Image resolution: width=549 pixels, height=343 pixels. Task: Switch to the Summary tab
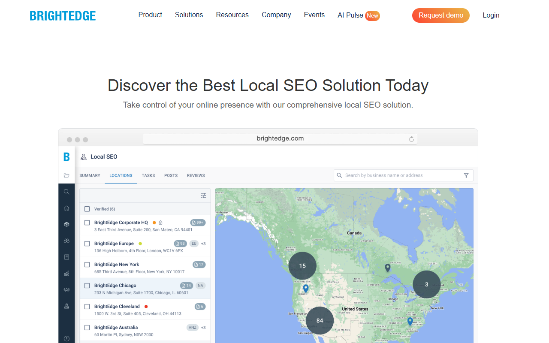click(90, 175)
